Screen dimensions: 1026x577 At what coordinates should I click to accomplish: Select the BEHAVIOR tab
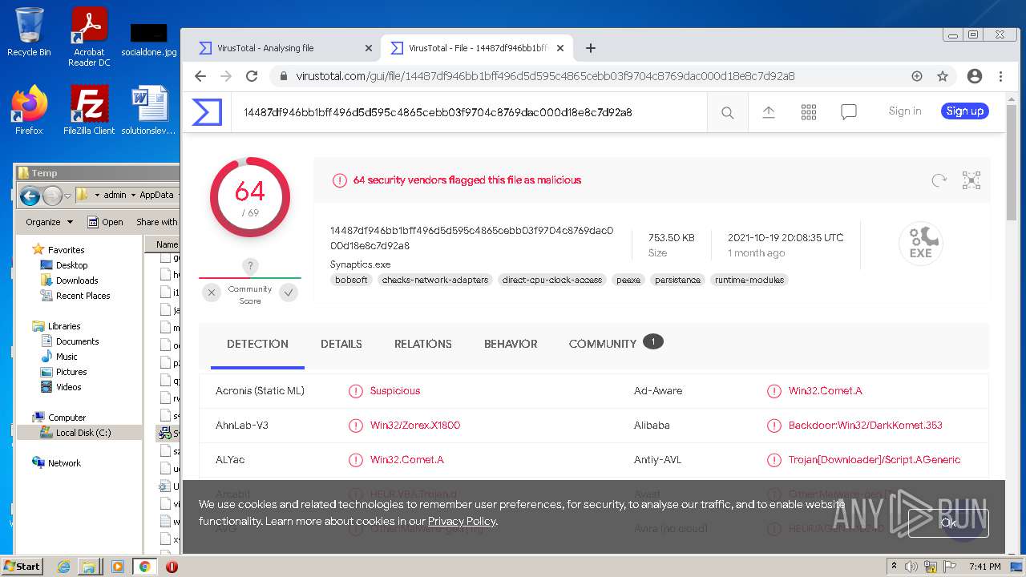coord(511,344)
